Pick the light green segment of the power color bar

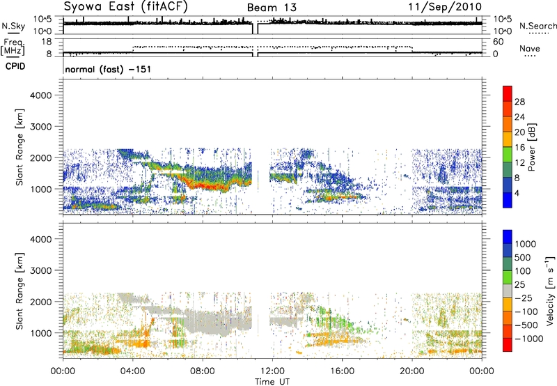(508, 155)
